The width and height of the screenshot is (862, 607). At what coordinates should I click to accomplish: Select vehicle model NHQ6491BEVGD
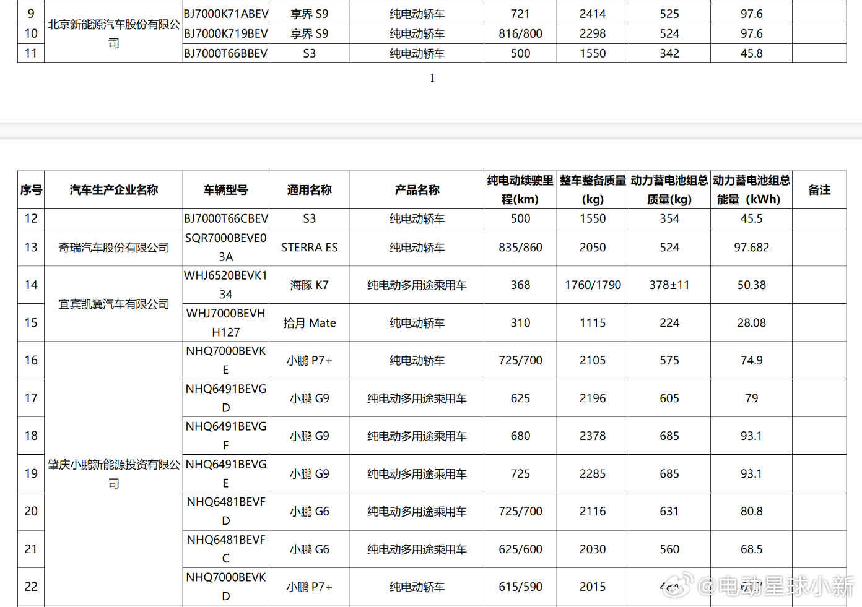point(226,398)
